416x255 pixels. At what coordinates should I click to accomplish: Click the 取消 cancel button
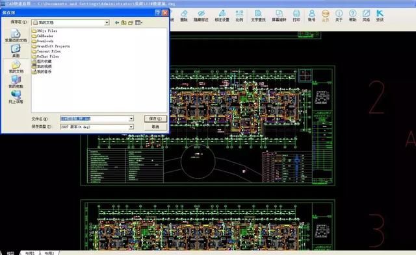[155, 127]
